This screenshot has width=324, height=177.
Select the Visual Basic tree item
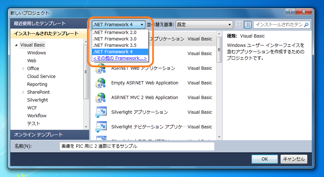(x=33, y=45)
